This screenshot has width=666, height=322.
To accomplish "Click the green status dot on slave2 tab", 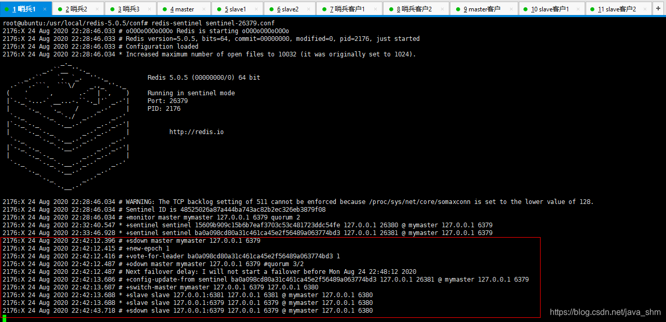I will 272,9.
